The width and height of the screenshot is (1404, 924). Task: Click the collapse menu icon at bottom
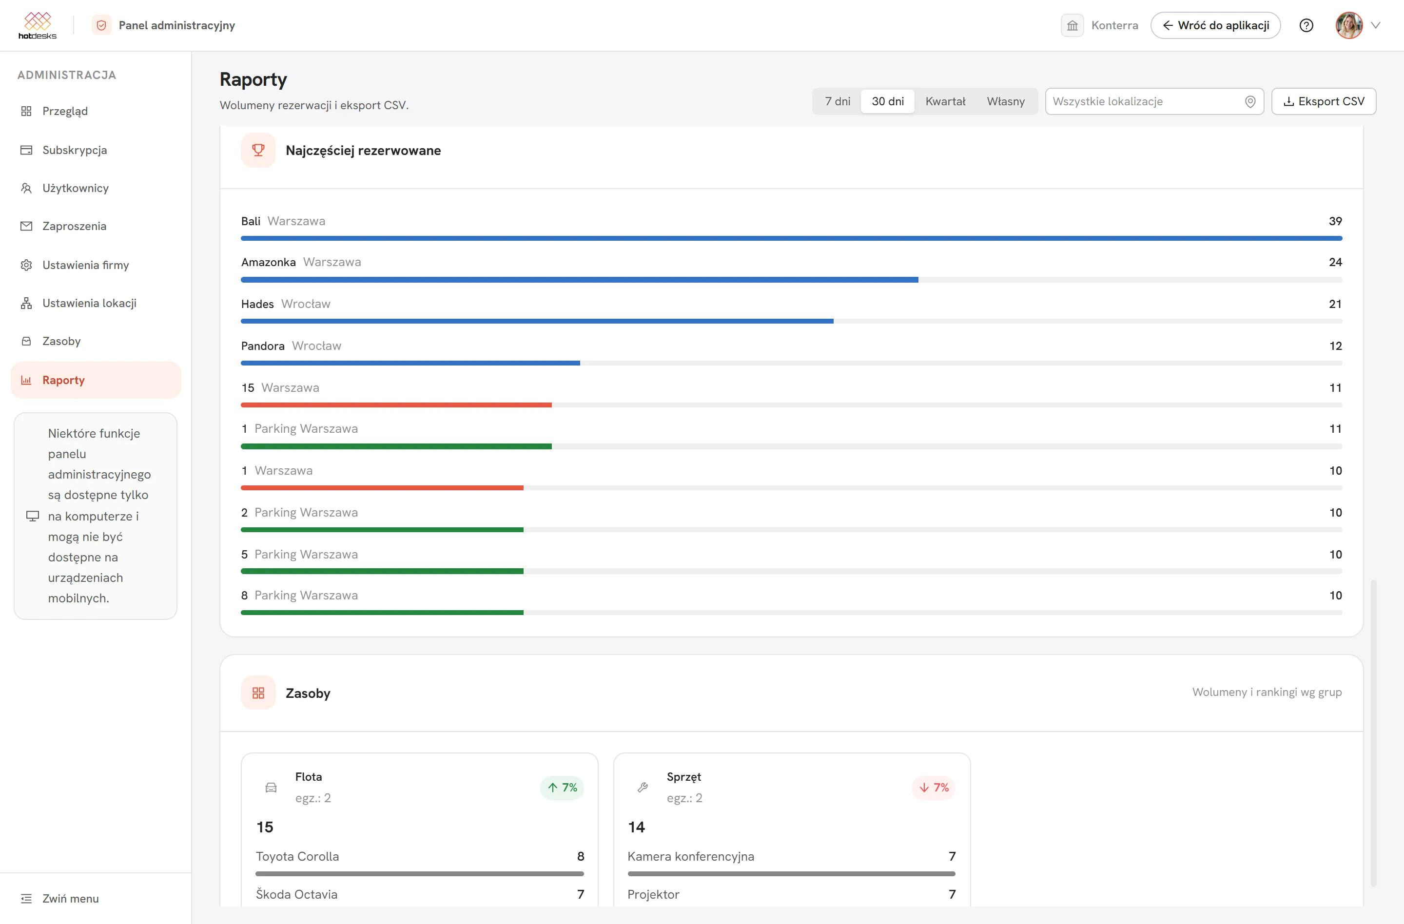[x=26, y=898]
